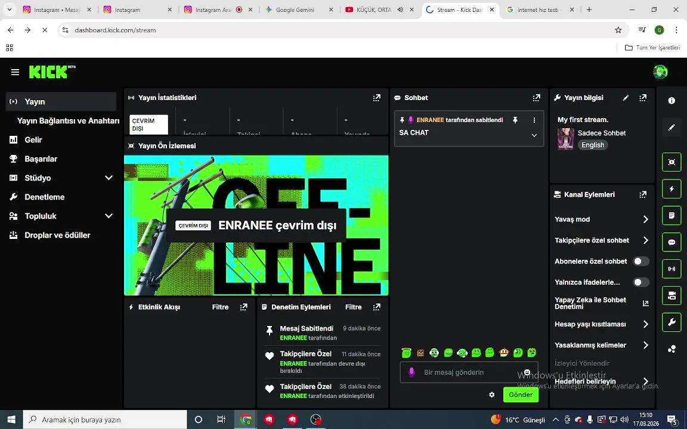
Task: Insert the halo green emote
Action: [406, 352]
